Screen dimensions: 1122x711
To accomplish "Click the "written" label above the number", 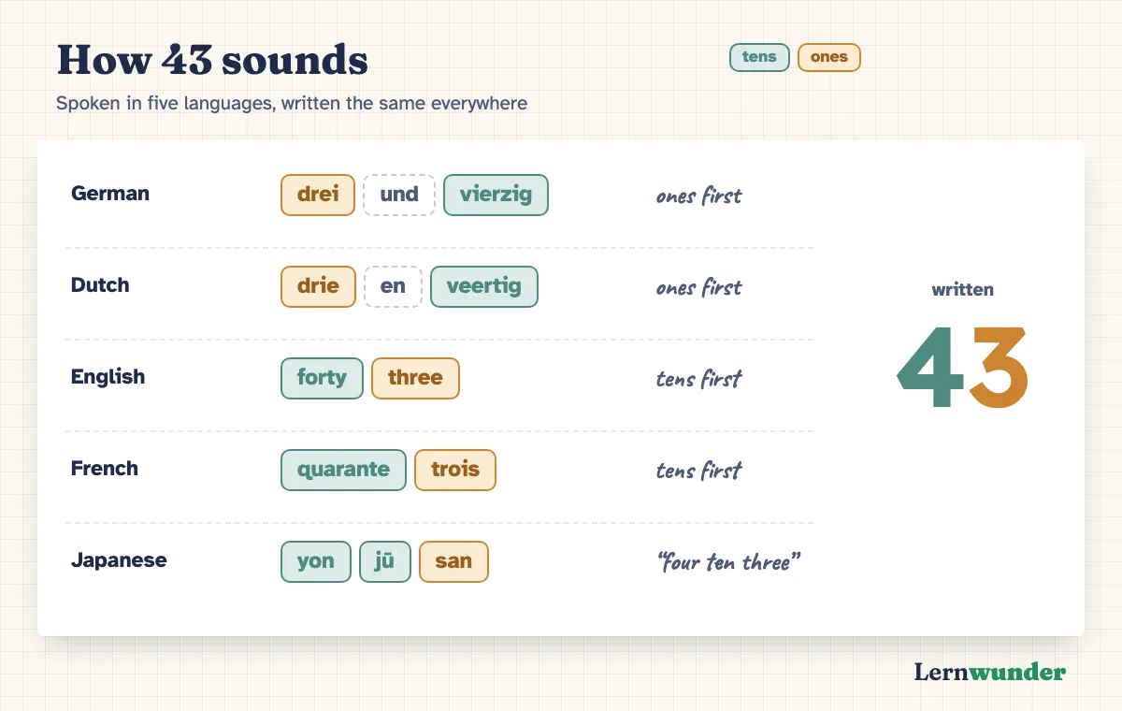I will pyautogui.click(x=962, y=290).
